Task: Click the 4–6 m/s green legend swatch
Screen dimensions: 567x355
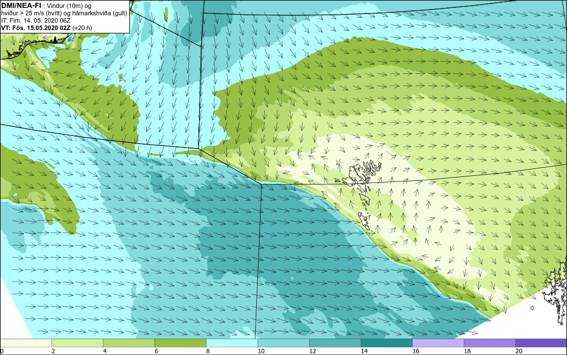Action: click(x=129, y=343)
